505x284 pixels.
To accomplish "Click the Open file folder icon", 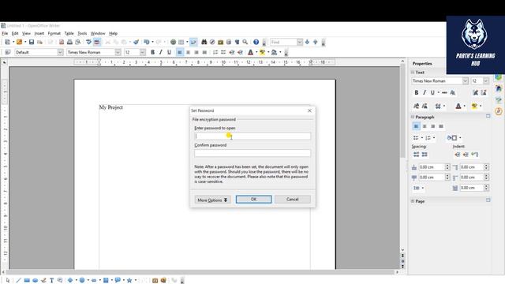I will tap(19, 42).
